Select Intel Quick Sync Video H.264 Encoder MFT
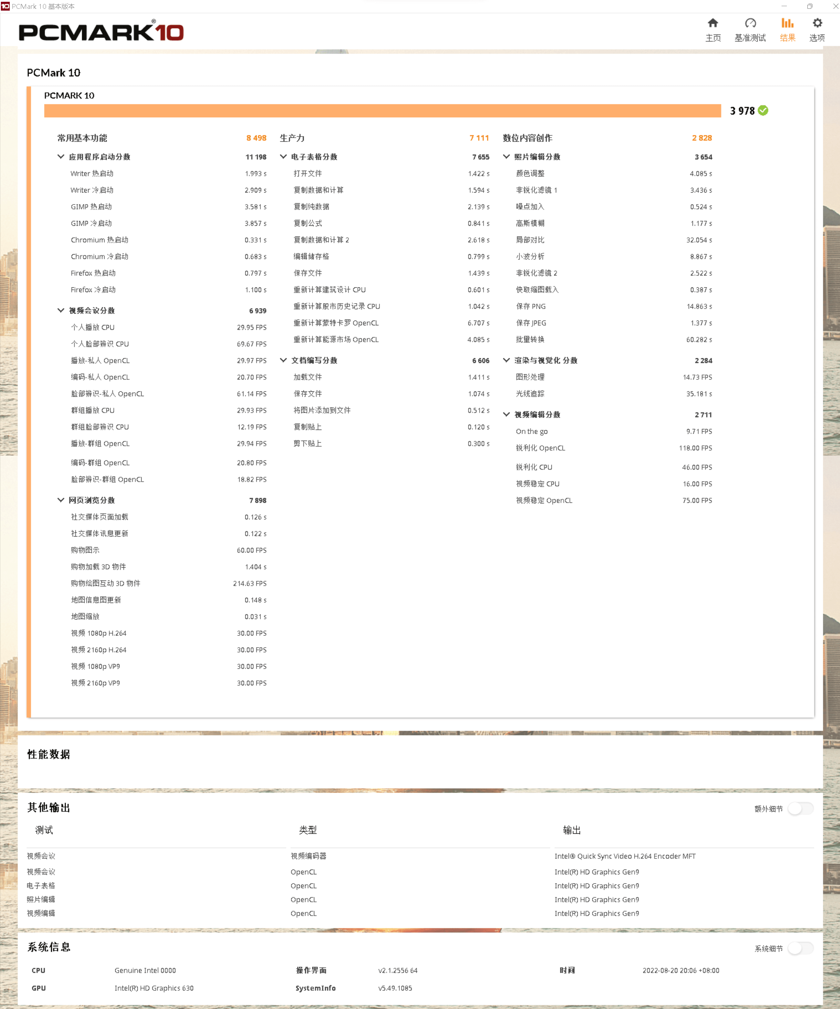840x1009 pixels. point(625,856)
